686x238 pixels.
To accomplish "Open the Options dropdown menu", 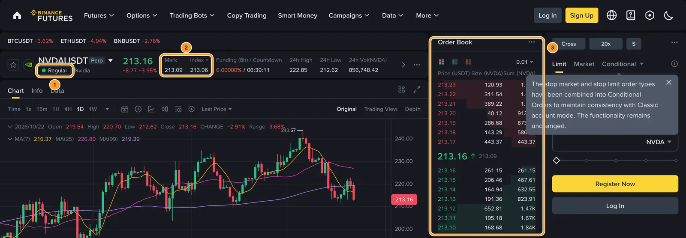I will tap(142, 15).
